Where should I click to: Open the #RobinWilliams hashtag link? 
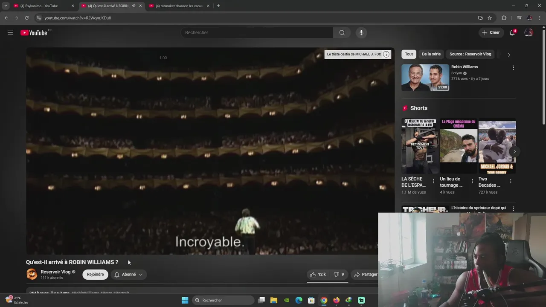pos(85,293)
